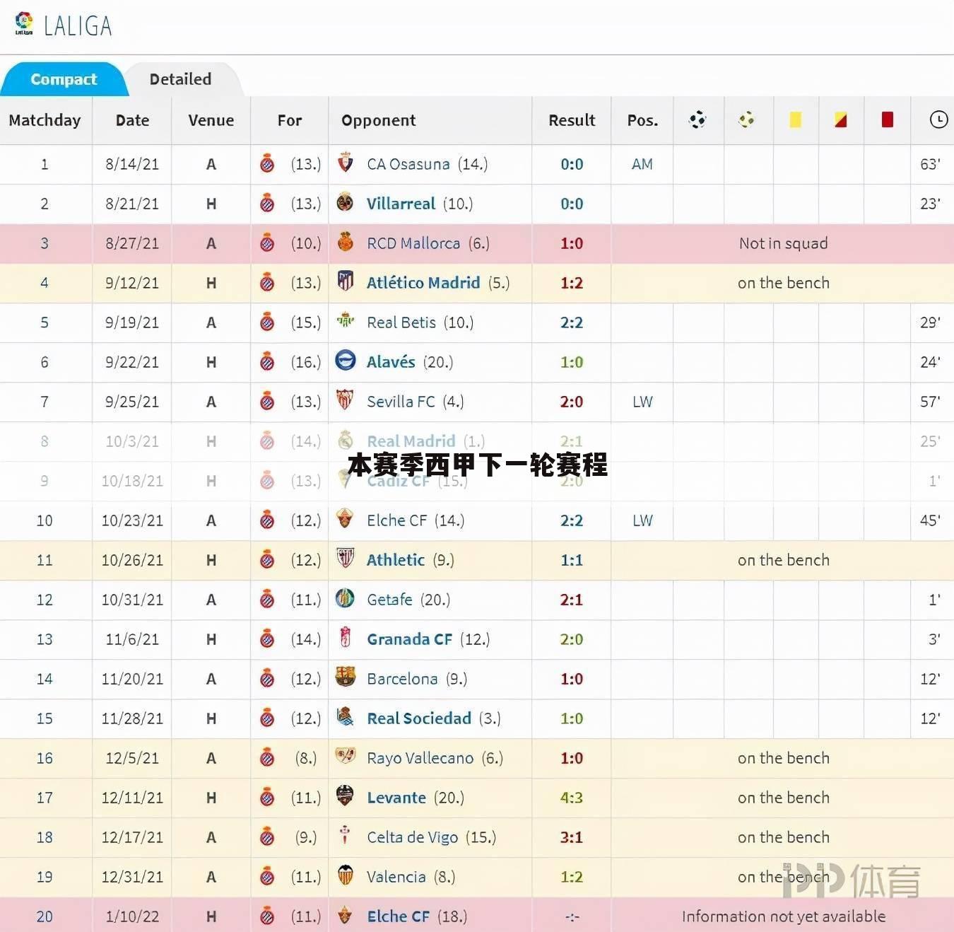Open the 0:0 result against CA Osasuna

point(572,164)
